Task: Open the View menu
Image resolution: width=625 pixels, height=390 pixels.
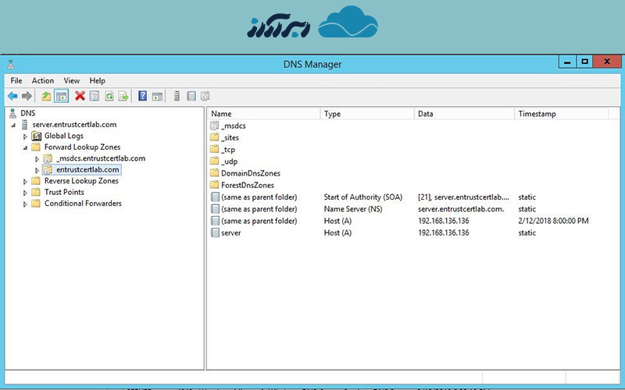Action: tap(72, 80)
